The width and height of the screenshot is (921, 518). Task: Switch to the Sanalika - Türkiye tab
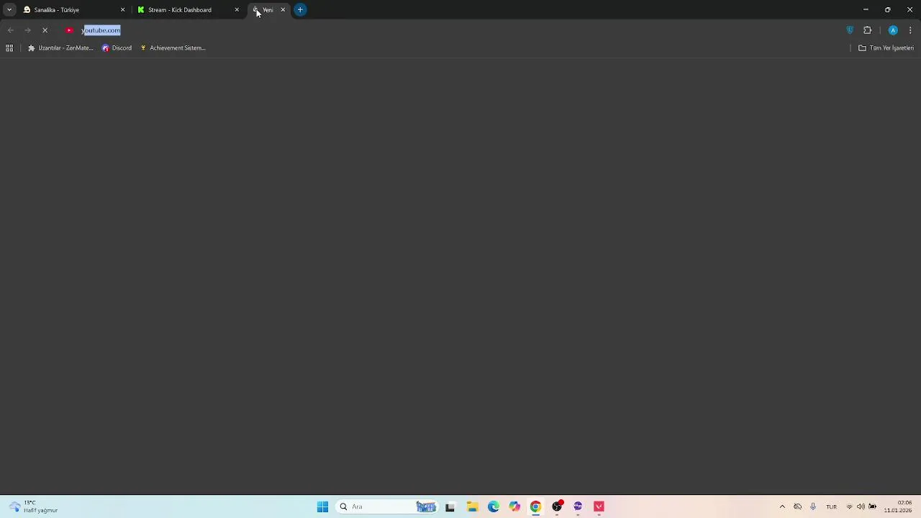coord(72,10)
